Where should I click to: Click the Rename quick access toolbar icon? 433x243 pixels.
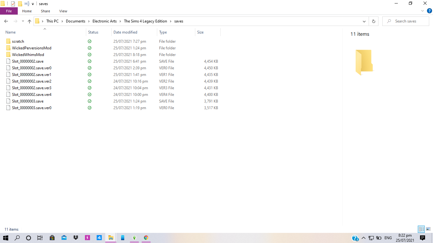(x=27, y=4)
